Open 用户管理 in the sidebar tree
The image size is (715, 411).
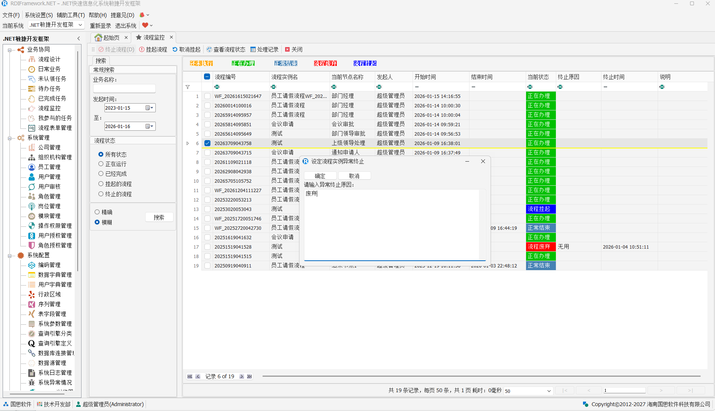pyautogui.click(x=49, y=177)
